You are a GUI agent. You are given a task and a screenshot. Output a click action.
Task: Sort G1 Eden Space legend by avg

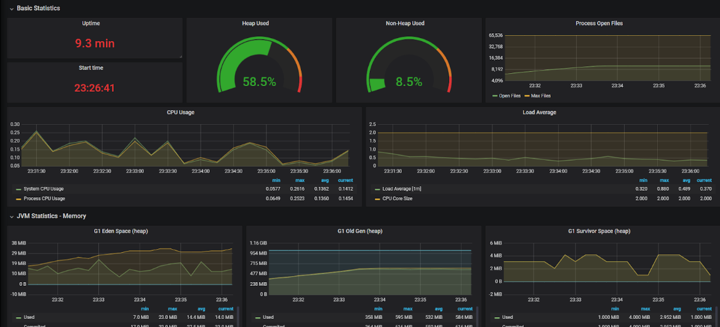200,309
